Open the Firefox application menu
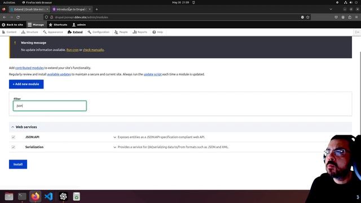The image size is (361, 203). tap(356, 17)
